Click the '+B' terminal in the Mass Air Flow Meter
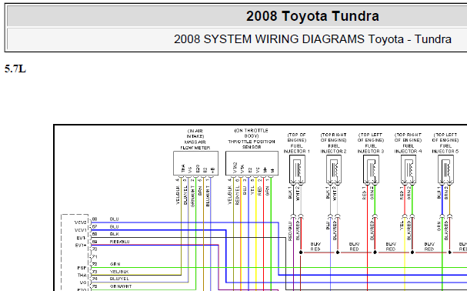467x291 pixels. (212, 170)
